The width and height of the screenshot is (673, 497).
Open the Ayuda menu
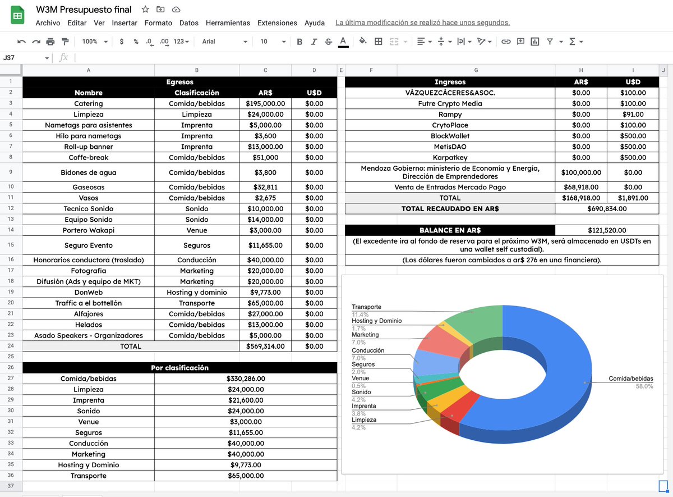click(315, 23)
